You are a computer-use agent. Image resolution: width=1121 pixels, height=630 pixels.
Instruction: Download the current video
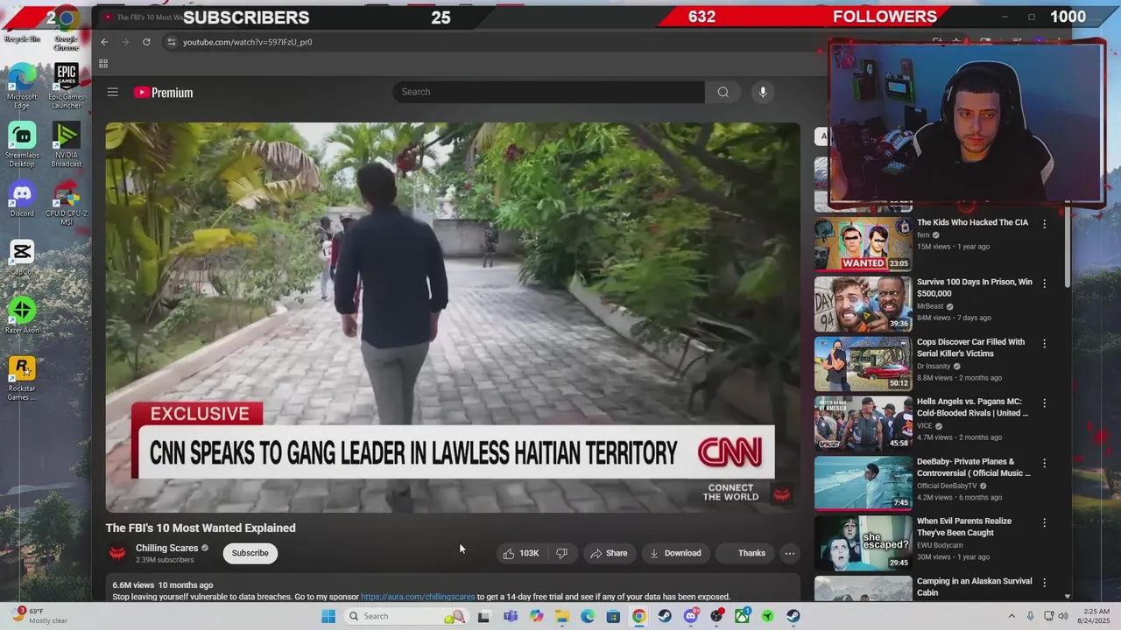(x=675, y=553)
